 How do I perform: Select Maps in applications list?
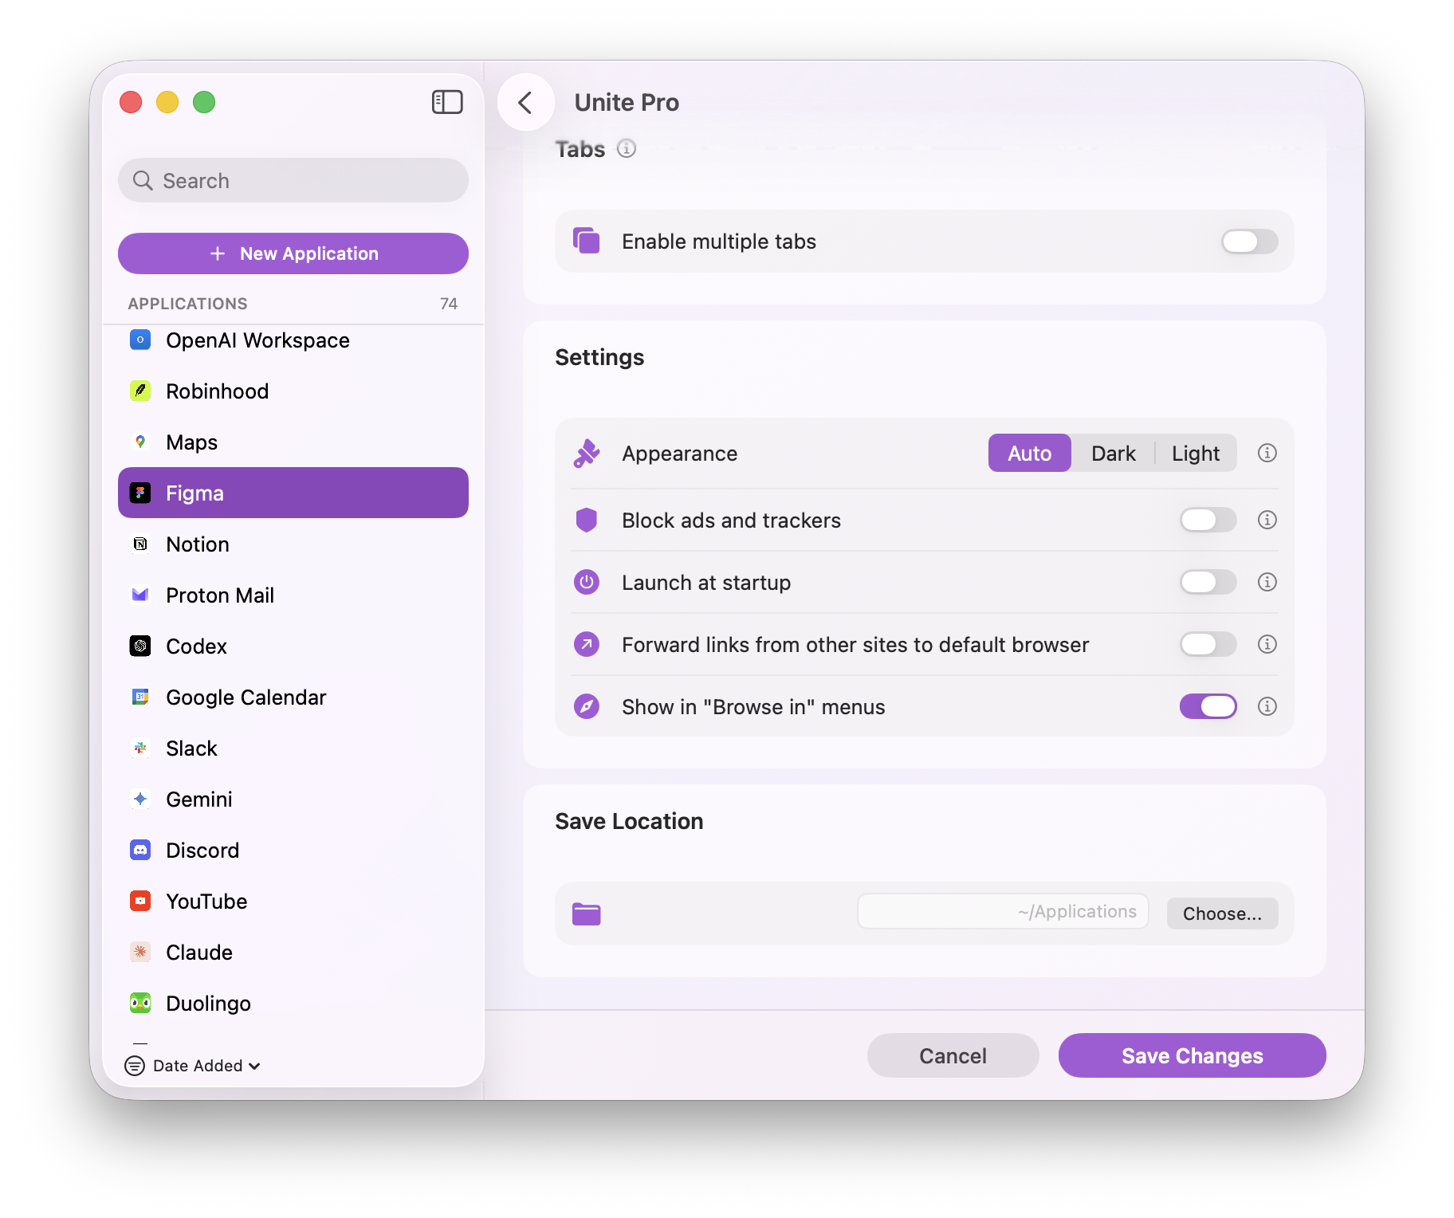293,442
